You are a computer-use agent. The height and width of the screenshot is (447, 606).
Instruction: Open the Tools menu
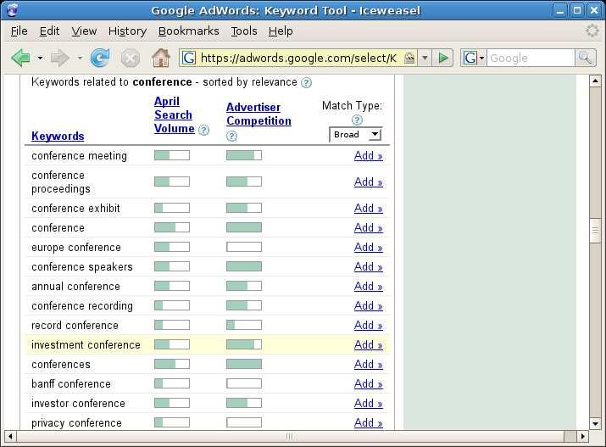[x=244, y=31]
